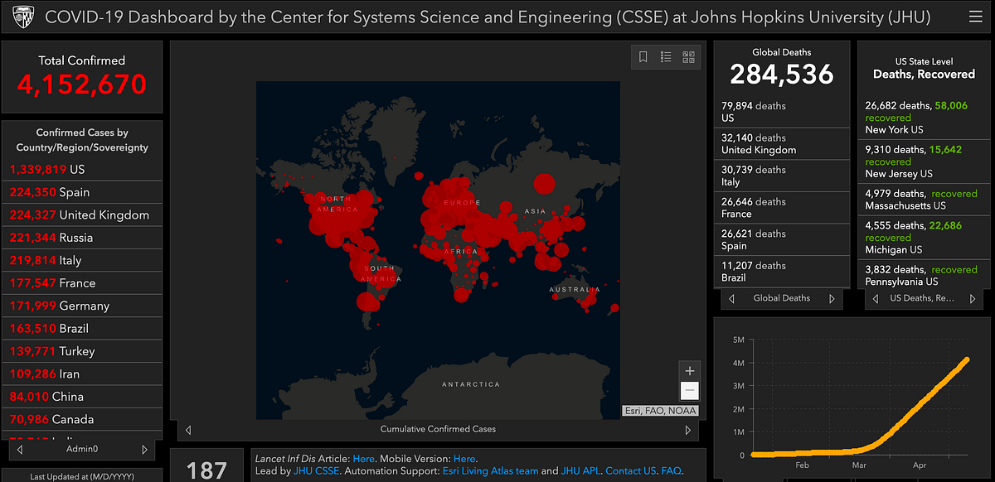
Task: Select US in confirmed cases list
Action: (x=81, y=169)
